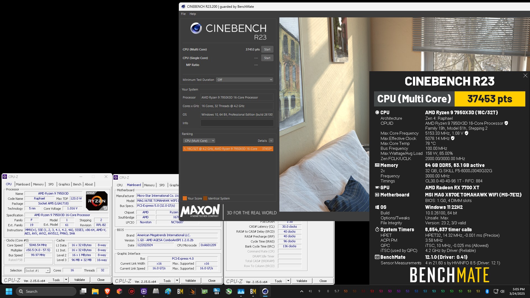The height and width of the screenshot is (298, 530).
Task: Open the clock showing 5:05 PM
Action: [517, 291]
